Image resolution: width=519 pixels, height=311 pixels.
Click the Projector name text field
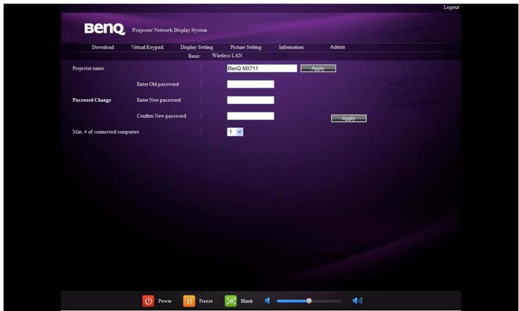point(262,68)
